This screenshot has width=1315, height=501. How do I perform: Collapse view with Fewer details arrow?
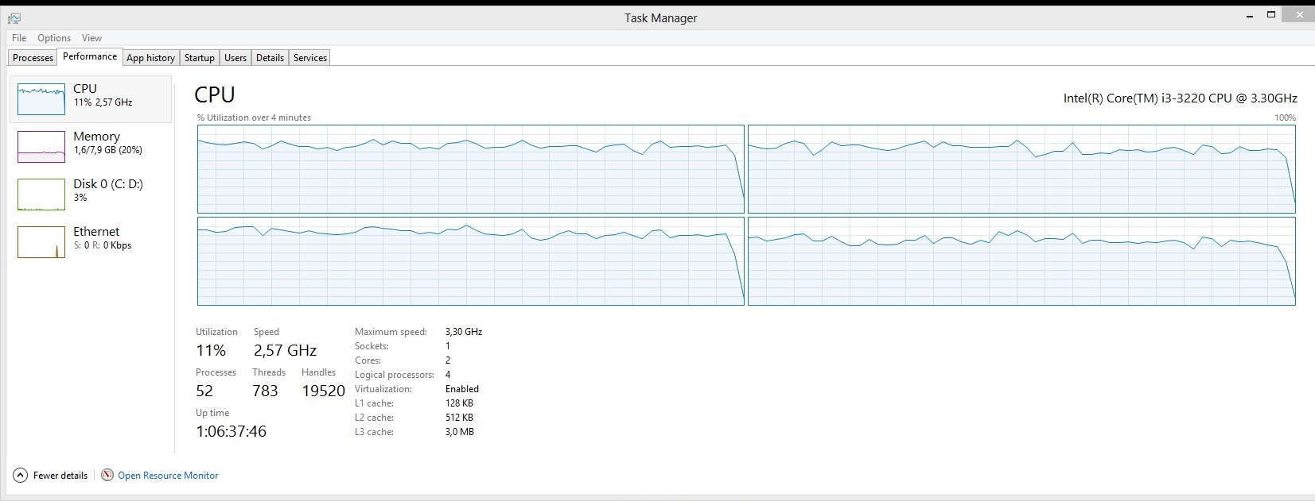click(x=20, y=476)
